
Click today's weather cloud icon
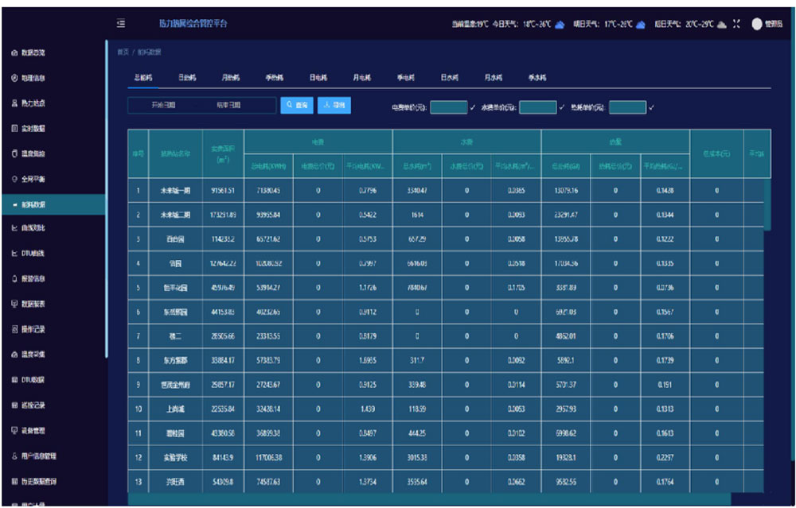pos(560,25)
